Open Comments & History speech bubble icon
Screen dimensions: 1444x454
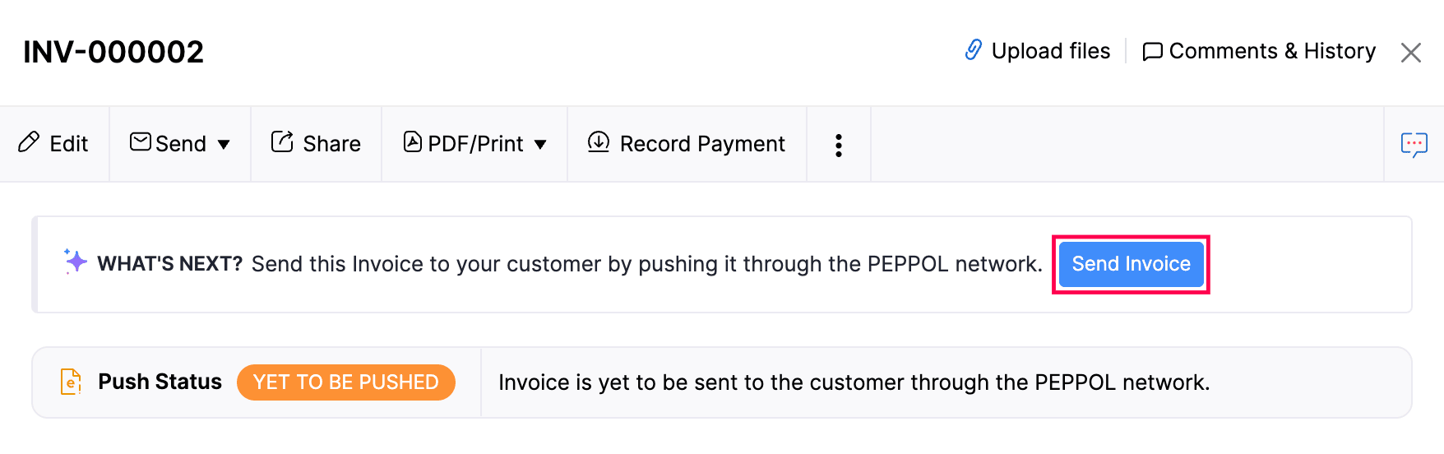click(1152, 52)
